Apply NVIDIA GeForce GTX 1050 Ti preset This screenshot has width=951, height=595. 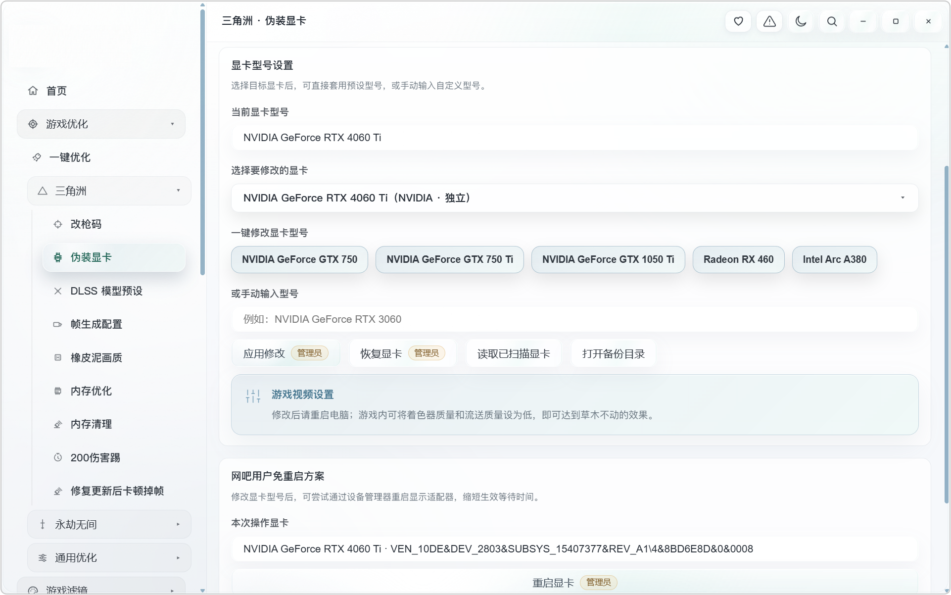(608, 259)
